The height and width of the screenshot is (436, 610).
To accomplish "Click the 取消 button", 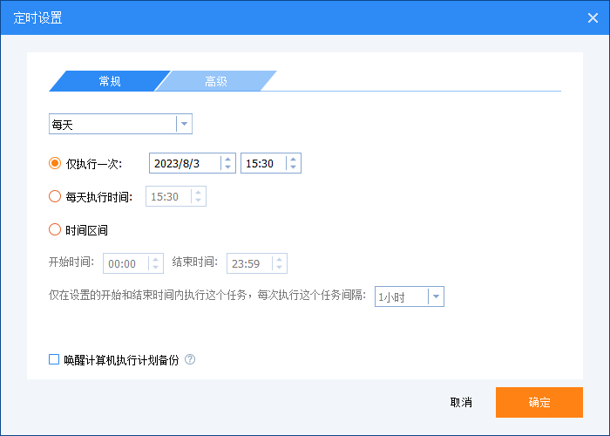I will tap(461, 402).
